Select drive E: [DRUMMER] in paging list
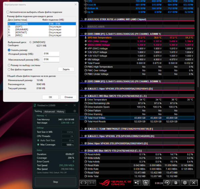 42,29
